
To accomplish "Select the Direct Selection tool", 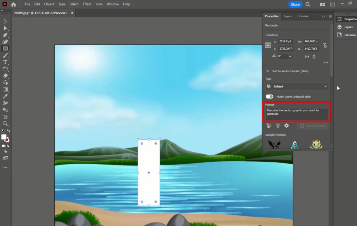I will [x=5, y=28].
